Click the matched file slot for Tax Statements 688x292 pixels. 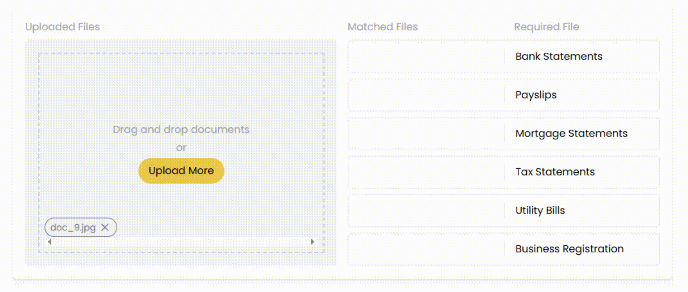click(x=426, y=172)
